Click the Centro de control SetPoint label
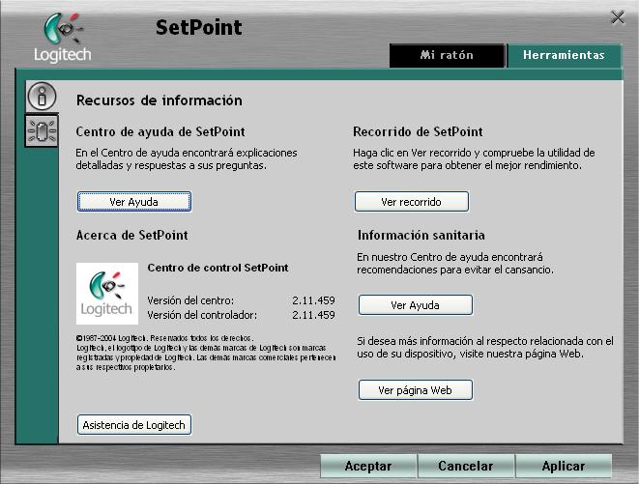The image size is (639, 484). (x=218, y=268)
